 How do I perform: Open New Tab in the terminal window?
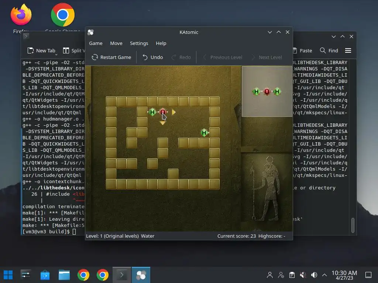click(41, 50)
